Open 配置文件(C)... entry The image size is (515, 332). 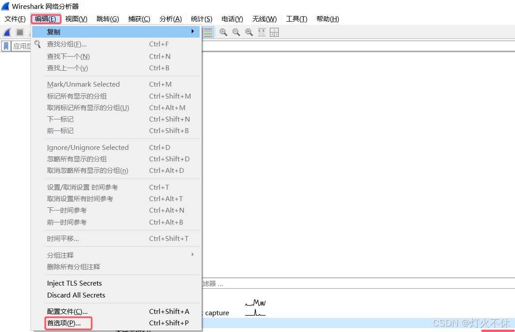pyautogui.click(x=116, y=312)
